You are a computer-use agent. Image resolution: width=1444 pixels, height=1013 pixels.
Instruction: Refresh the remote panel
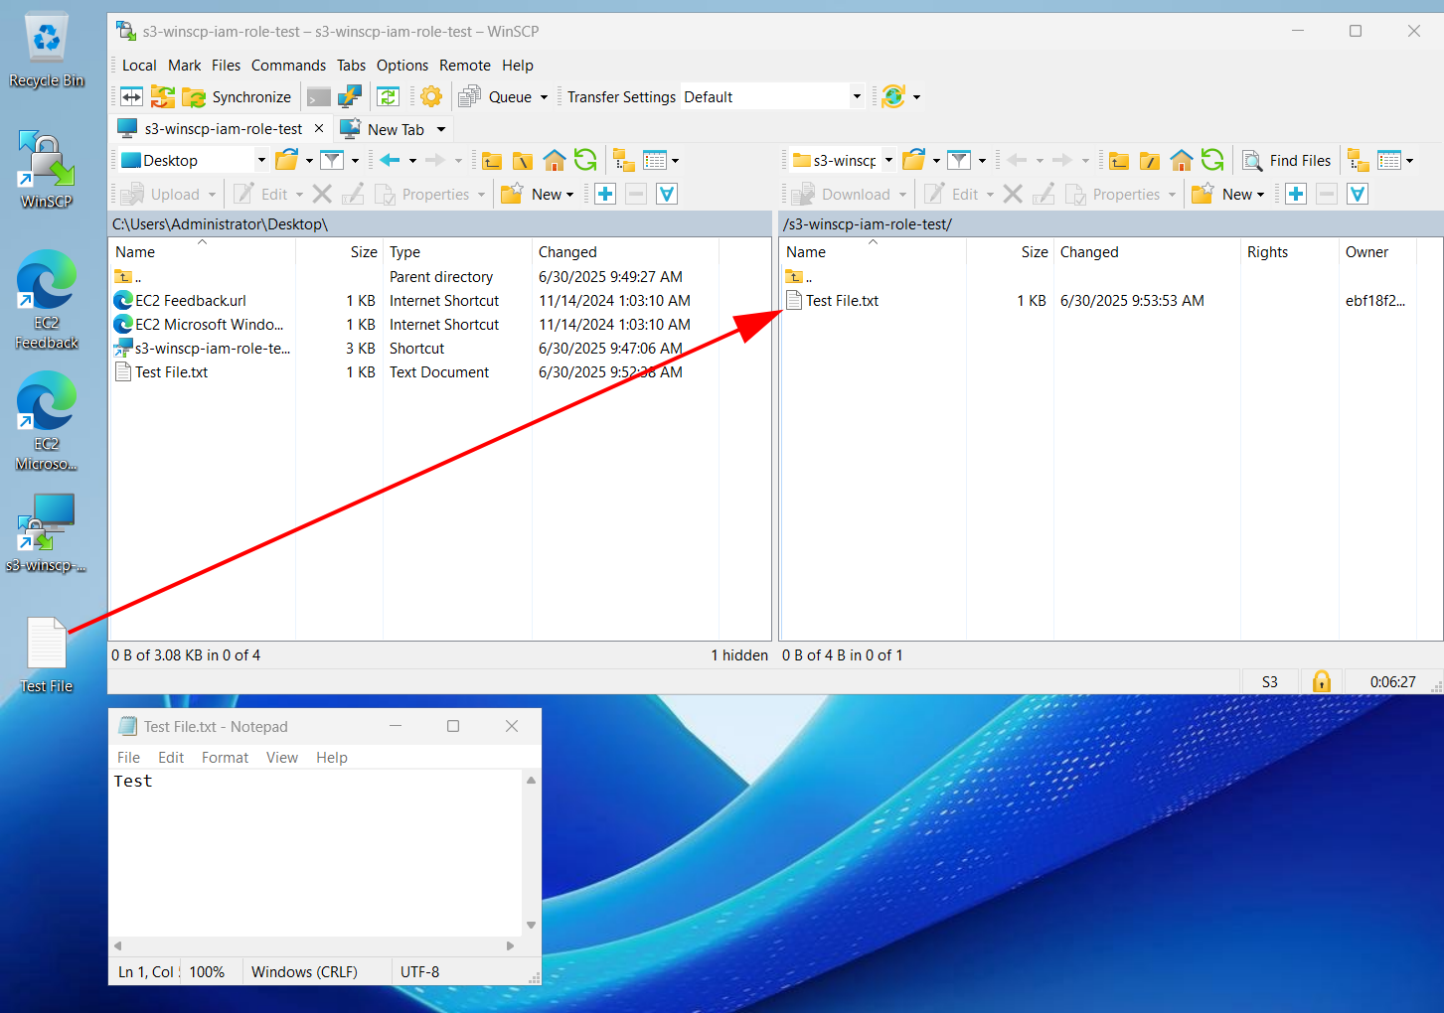click(x=1212, y=160)
